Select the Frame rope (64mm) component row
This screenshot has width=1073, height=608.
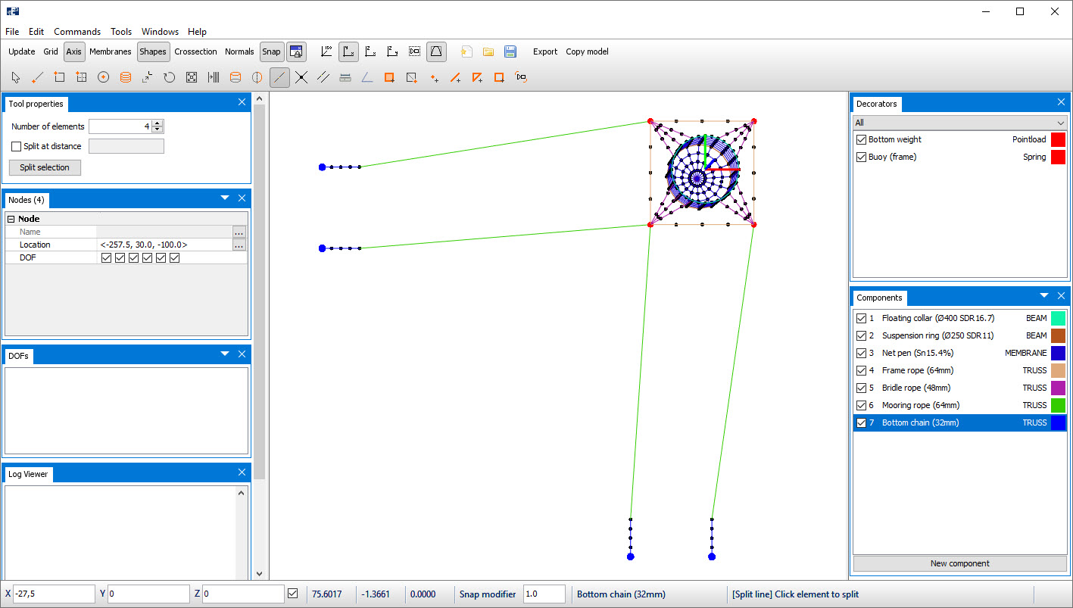pos(959,370)
